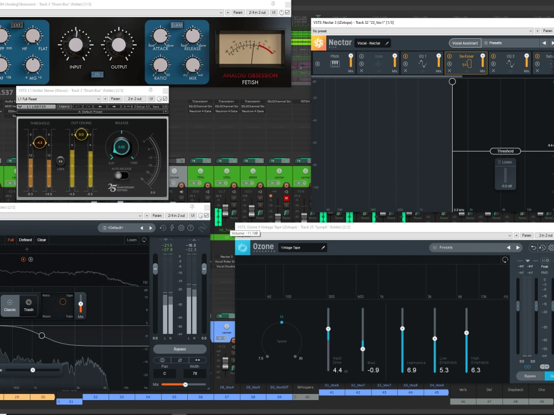Click the phase invert icon below Bypass
Screen dimensions: 554x415
point(180,360)
